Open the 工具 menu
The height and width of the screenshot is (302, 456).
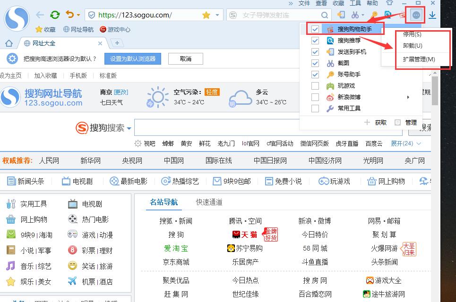pos(355,3)
